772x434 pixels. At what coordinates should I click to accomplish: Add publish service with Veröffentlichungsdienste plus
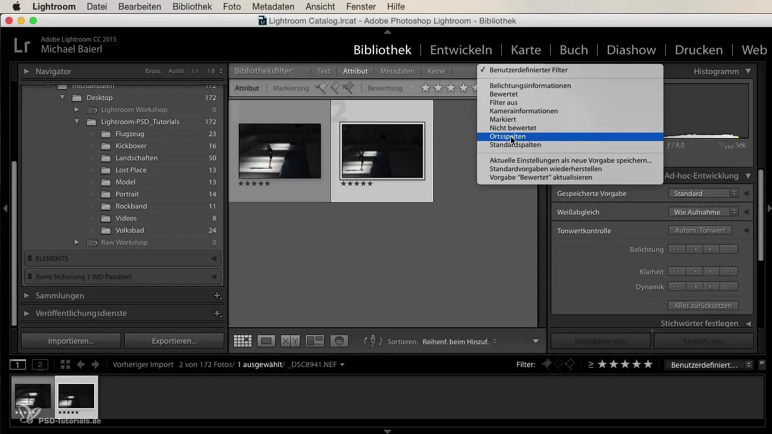point(217,313)
